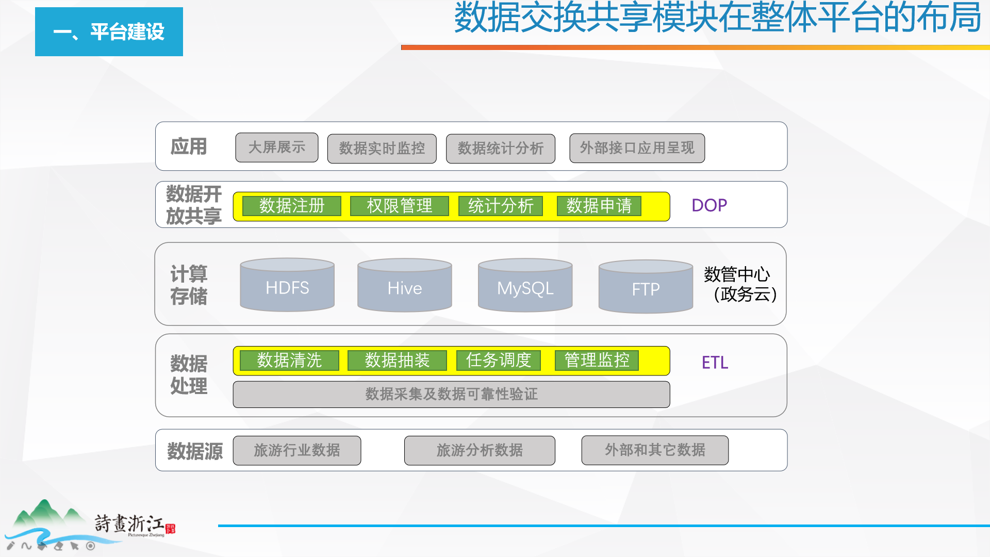Select the eraser annotation tool
Viewport: 990px width, 557px height.
click(x=58, y=546)
